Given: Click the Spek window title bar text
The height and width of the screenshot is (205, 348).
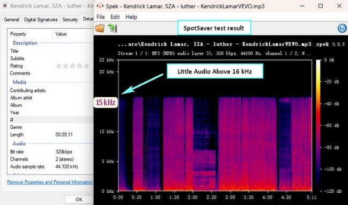Looking at the screenshot, I should 185,6.
